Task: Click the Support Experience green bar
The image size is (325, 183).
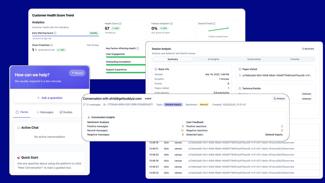Action: (126, 73)
